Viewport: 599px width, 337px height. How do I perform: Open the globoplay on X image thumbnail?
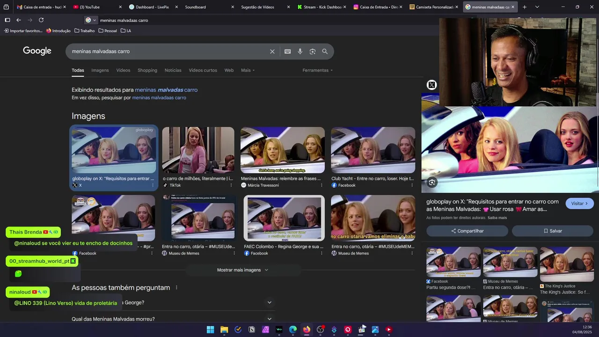pos(114,150)
